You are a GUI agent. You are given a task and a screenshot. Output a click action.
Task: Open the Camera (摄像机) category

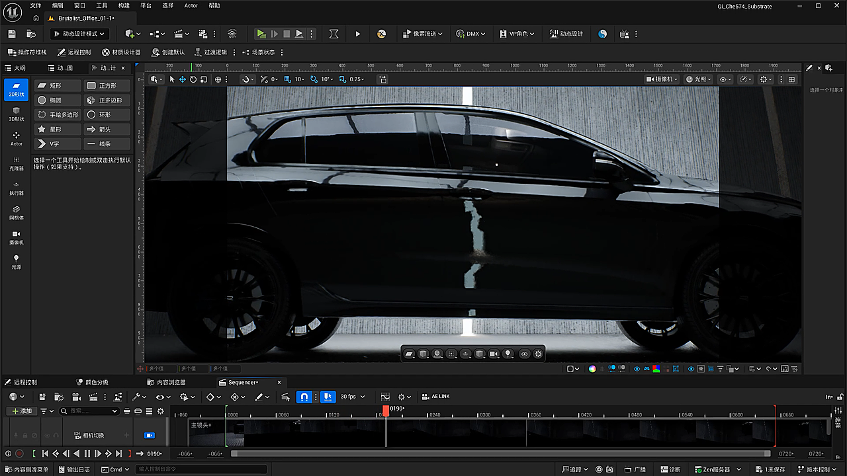tap(17, 237)
